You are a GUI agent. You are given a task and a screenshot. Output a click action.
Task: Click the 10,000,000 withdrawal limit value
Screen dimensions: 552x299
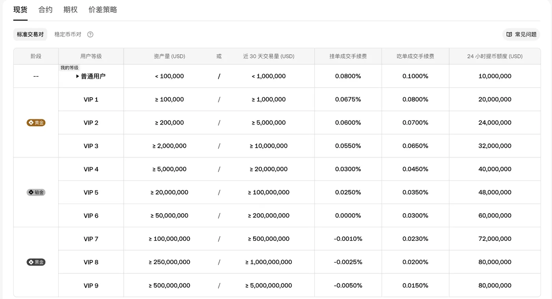(x=495, y=76)
